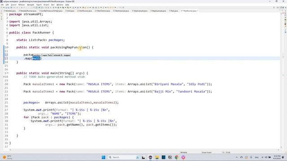Switch to the Pack.java editor tab

[174, 11]
